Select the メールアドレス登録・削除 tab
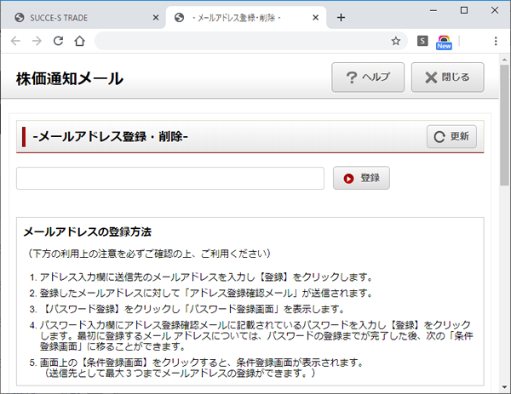This screenshot has width=511, height=394. click(x=243, y=17)
